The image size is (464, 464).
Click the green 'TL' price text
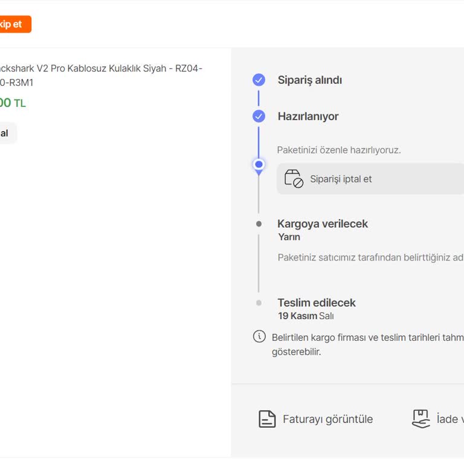pyautogui.click(x=20, y=103)
